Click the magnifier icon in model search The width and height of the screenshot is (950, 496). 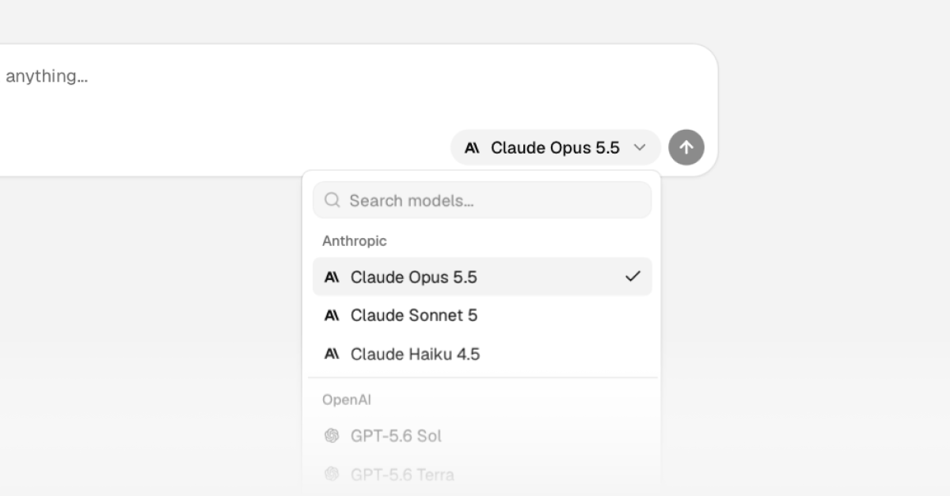point(332,200)
